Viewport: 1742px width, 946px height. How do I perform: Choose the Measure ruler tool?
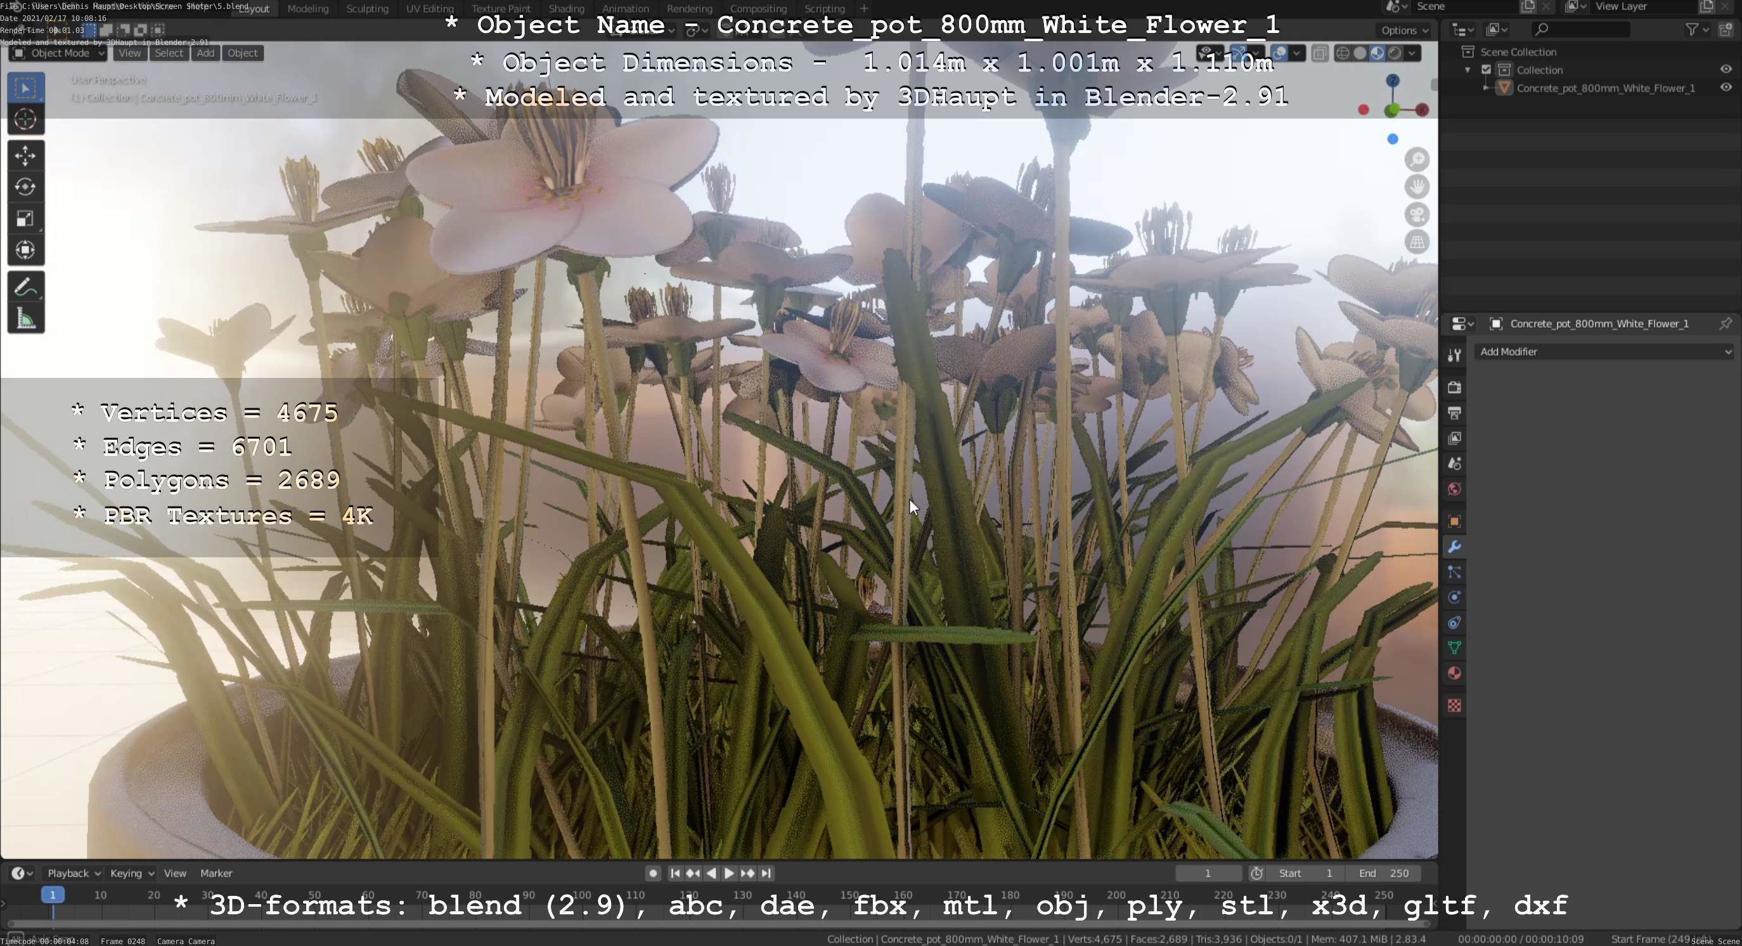[x=25, y=318]
